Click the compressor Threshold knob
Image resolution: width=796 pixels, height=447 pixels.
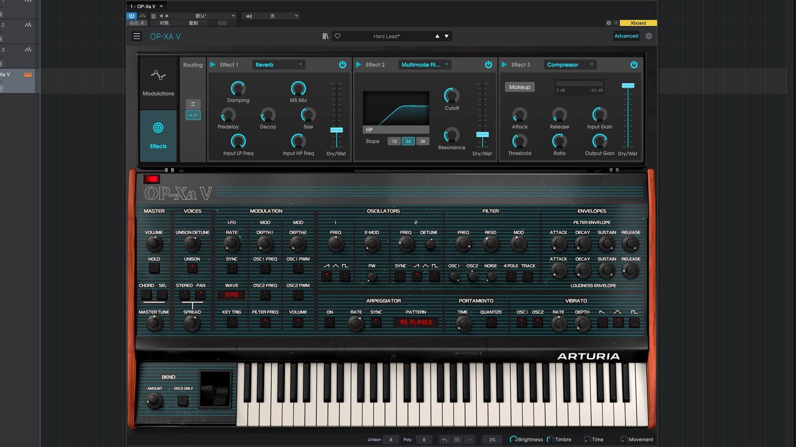tap(519, 141)
